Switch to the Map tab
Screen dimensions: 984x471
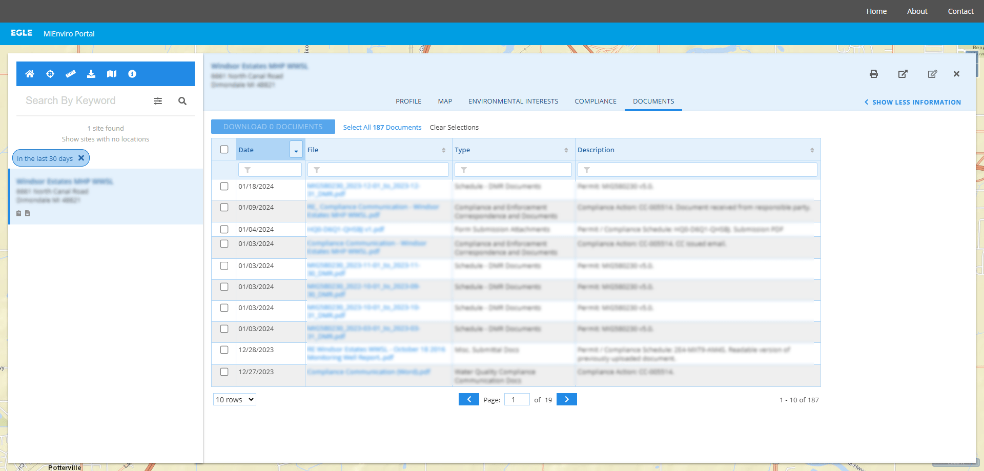click(x=445, y=101)
